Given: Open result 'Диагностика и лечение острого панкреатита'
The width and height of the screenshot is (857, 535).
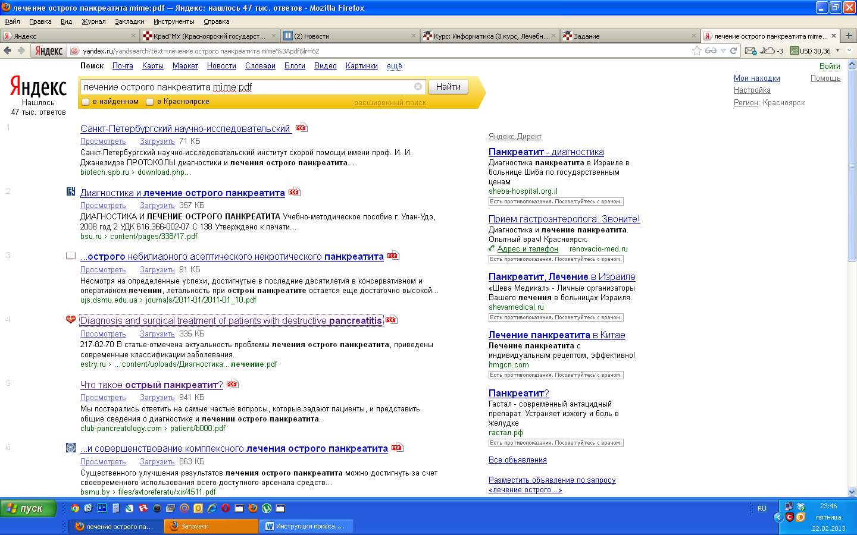Looking at the screenshot, I should click(183, 193).
